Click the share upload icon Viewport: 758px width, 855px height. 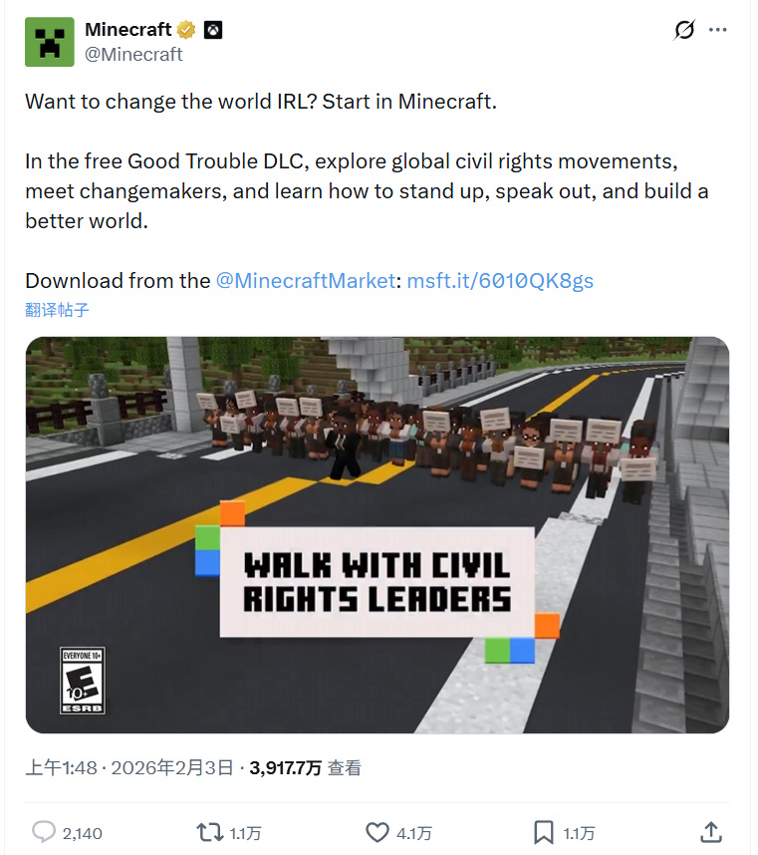coord(711,832)
